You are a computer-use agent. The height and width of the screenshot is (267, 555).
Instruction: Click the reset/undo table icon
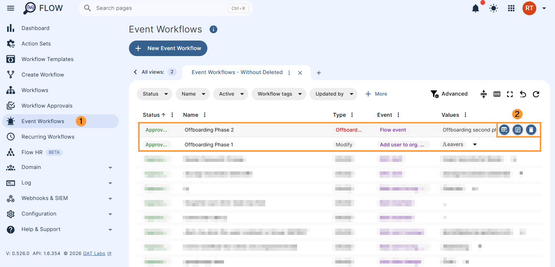point(523,94)
